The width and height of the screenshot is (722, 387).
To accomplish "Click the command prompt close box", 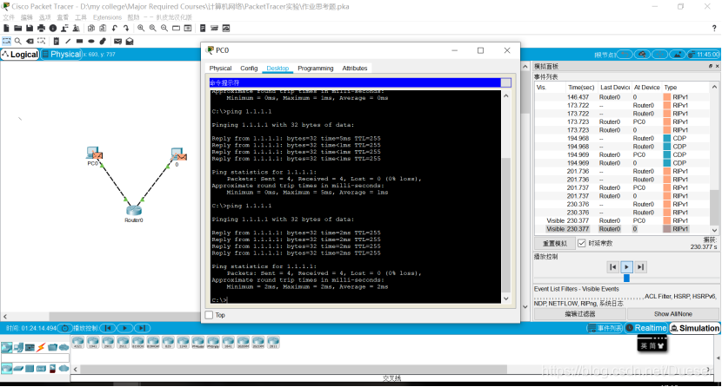I will (x=505, y=82).
